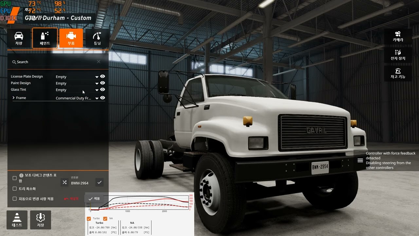The image size is (419, 236).
Task: Click the 적용 apply button
Action: (x=94, y=199)
